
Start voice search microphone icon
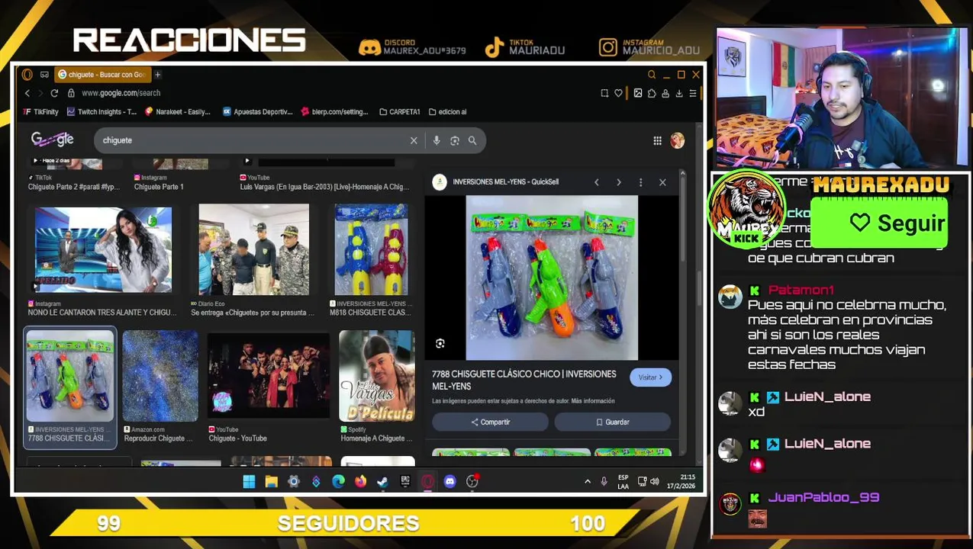point(437,140)
